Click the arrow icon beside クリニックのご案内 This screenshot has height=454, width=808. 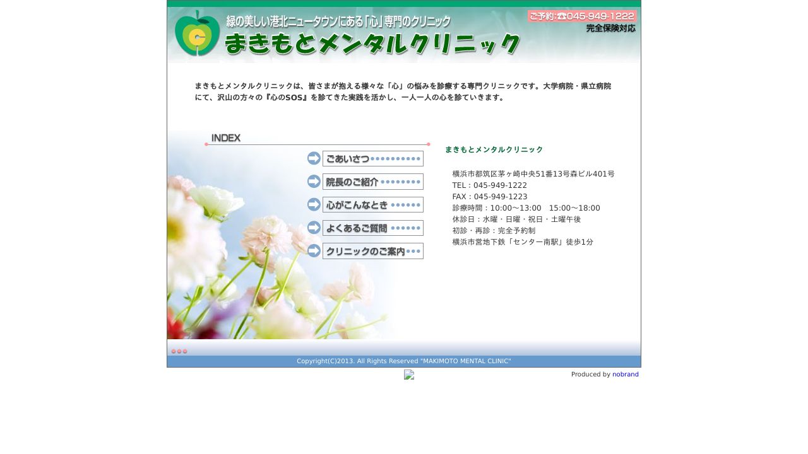[314, 251]
